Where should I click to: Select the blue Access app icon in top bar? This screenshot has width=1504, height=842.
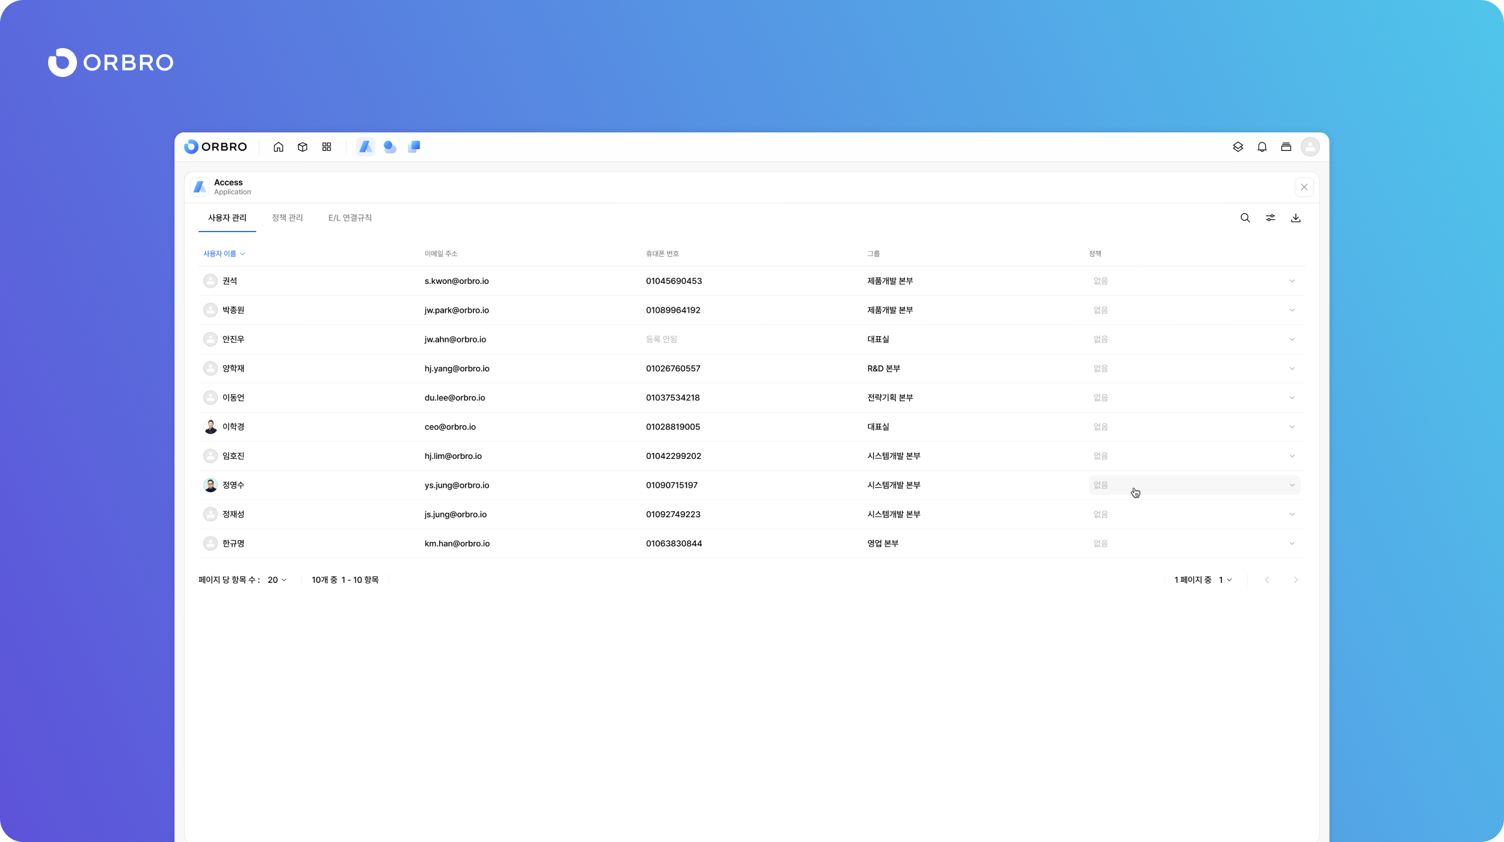pyautogui.click(x=366, y=147)
